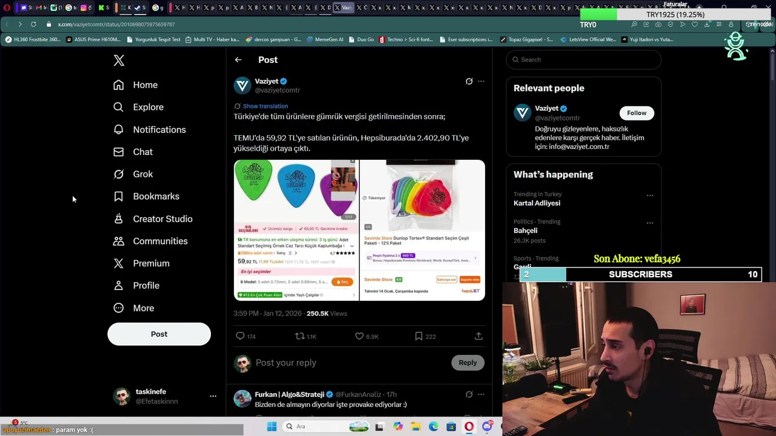This screenshot has width=776, height=436.
Task: Open File Explorer from the taskbar
Action: tap(416, 426)
